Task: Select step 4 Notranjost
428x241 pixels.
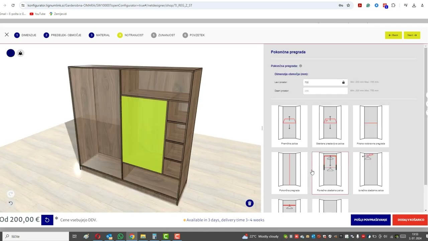Action: [x=130, y=35]
